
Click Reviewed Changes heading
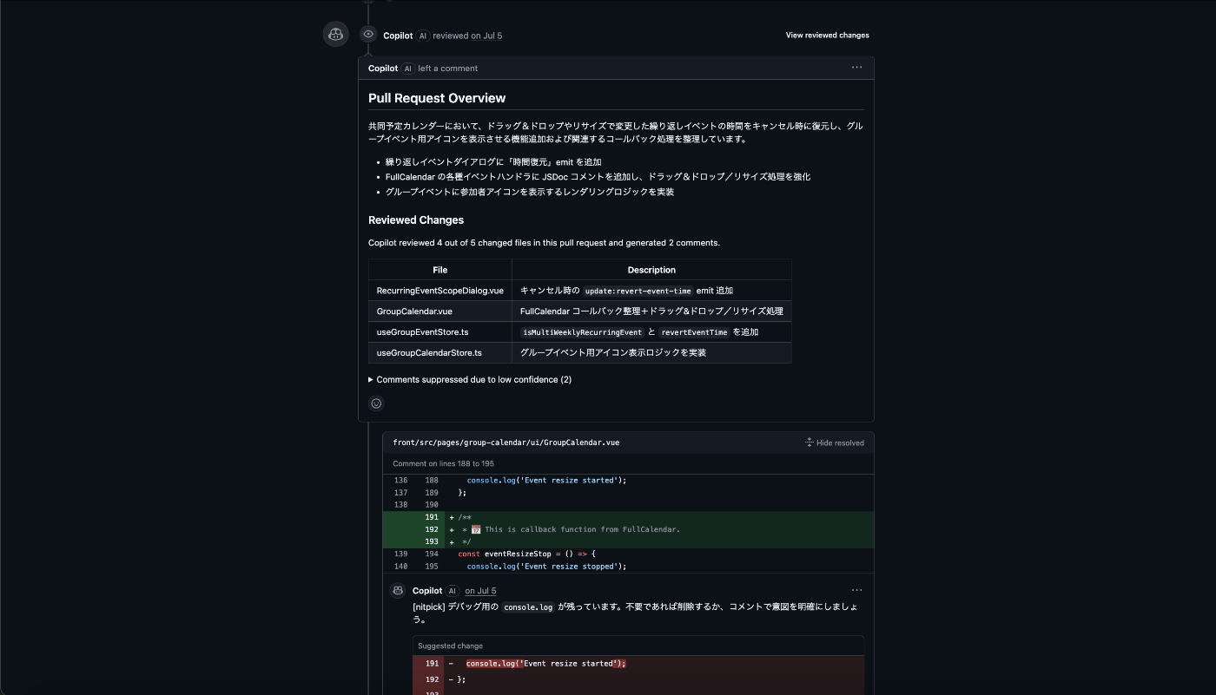point(416,220)
